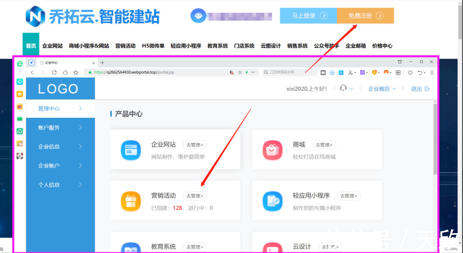Click the 退出 logout link
The height and width of the screenshot is (253, 463).
420,89
